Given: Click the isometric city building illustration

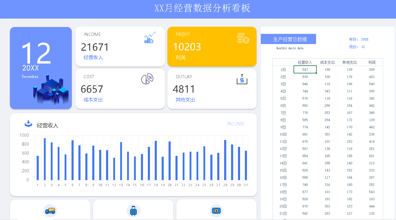Looking at the screenshot, I should 51,90.
